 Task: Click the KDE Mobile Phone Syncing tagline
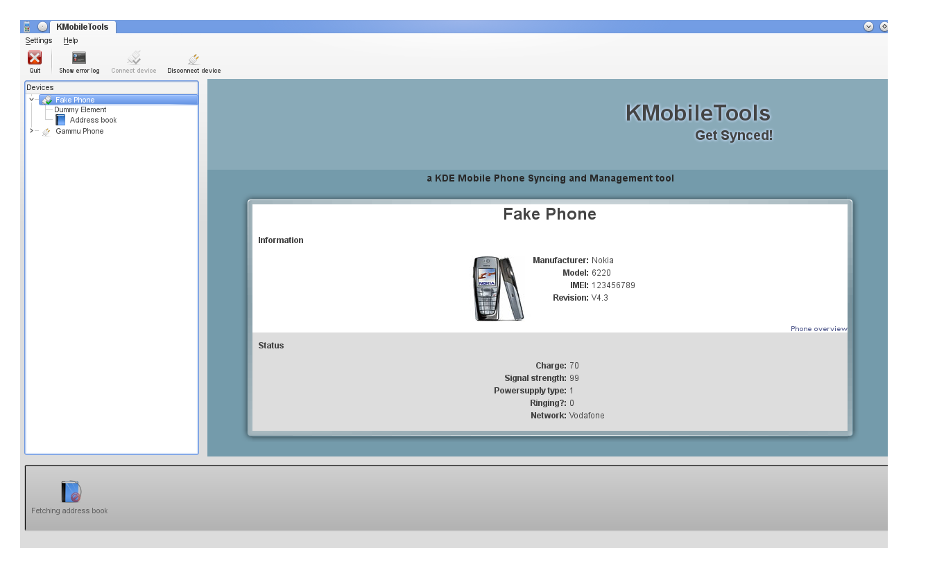click(x=550, y=178)
